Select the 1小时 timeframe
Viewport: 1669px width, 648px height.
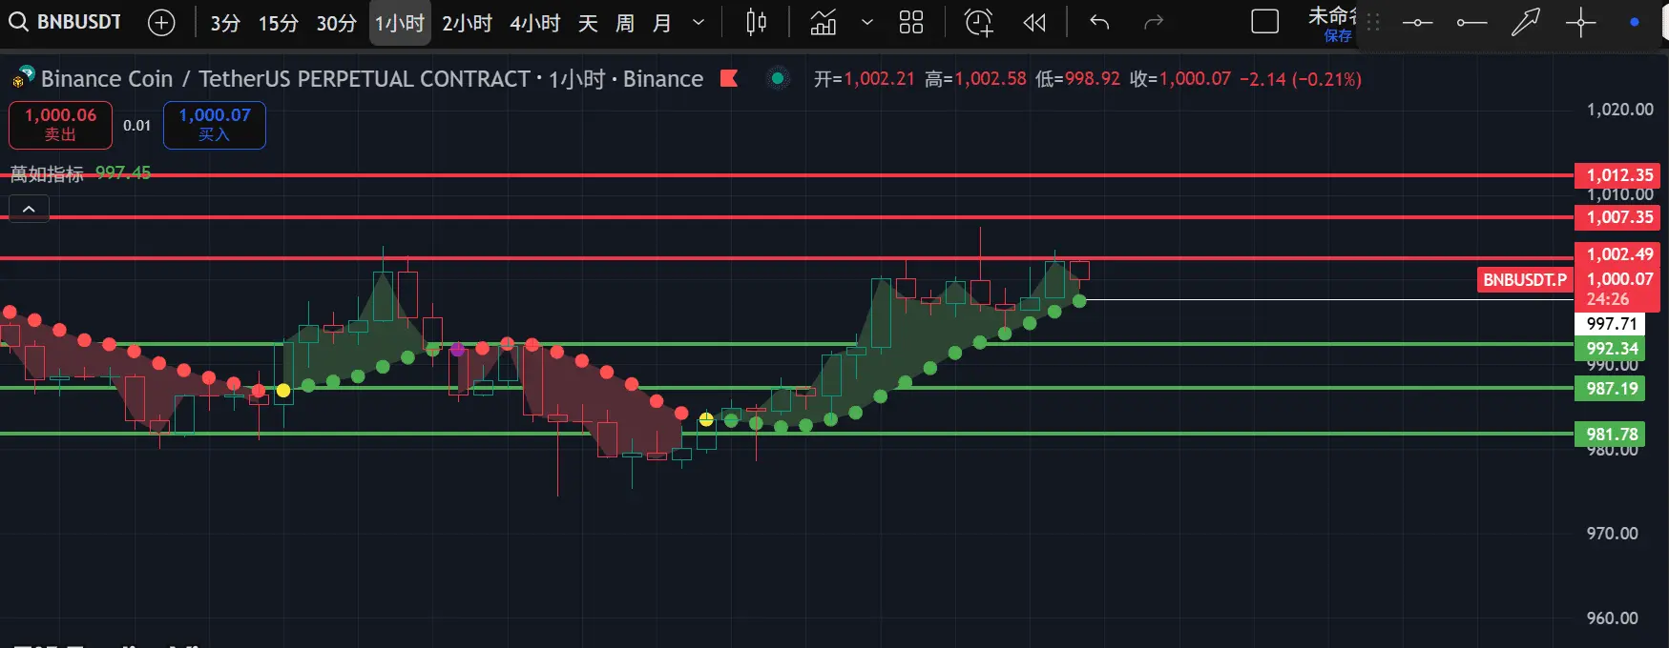coord(400,23)
